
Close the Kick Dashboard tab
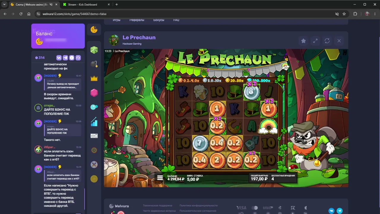(x=108, y=4)
